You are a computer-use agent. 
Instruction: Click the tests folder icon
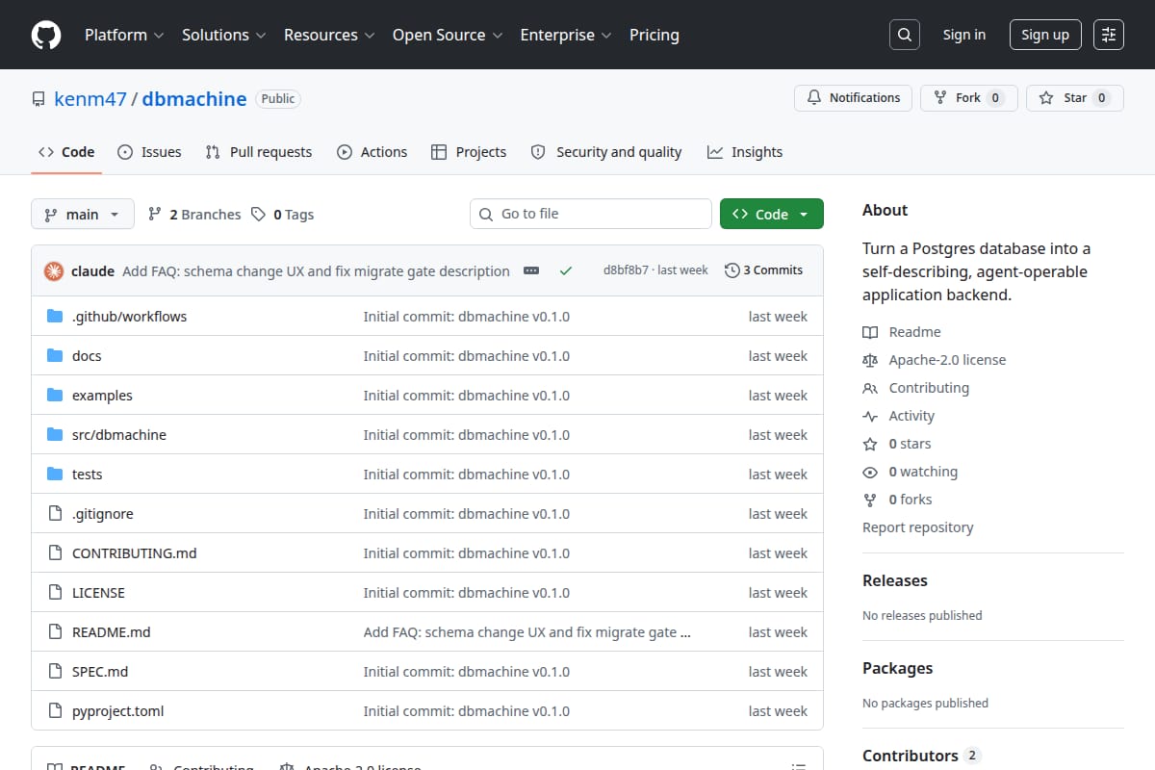pos(55,475)
